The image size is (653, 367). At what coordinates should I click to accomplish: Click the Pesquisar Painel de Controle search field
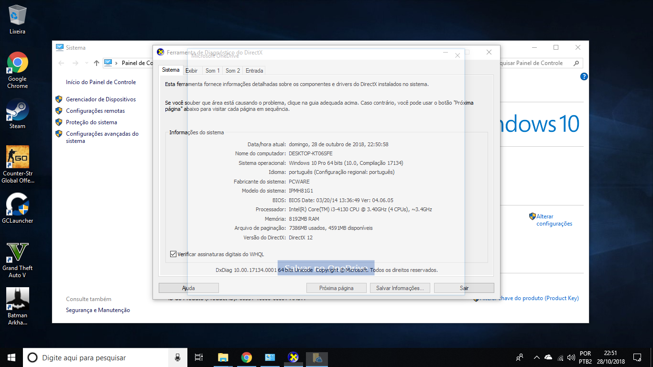point(534,63)
